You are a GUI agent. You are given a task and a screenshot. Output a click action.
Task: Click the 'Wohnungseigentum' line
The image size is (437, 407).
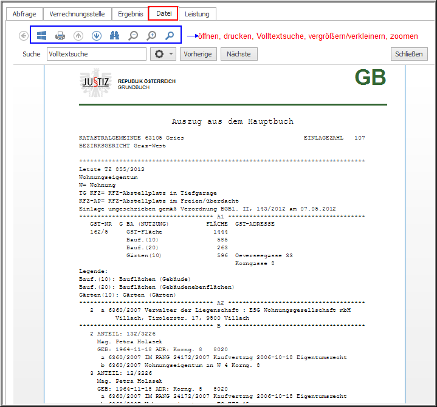click(108, 177)
